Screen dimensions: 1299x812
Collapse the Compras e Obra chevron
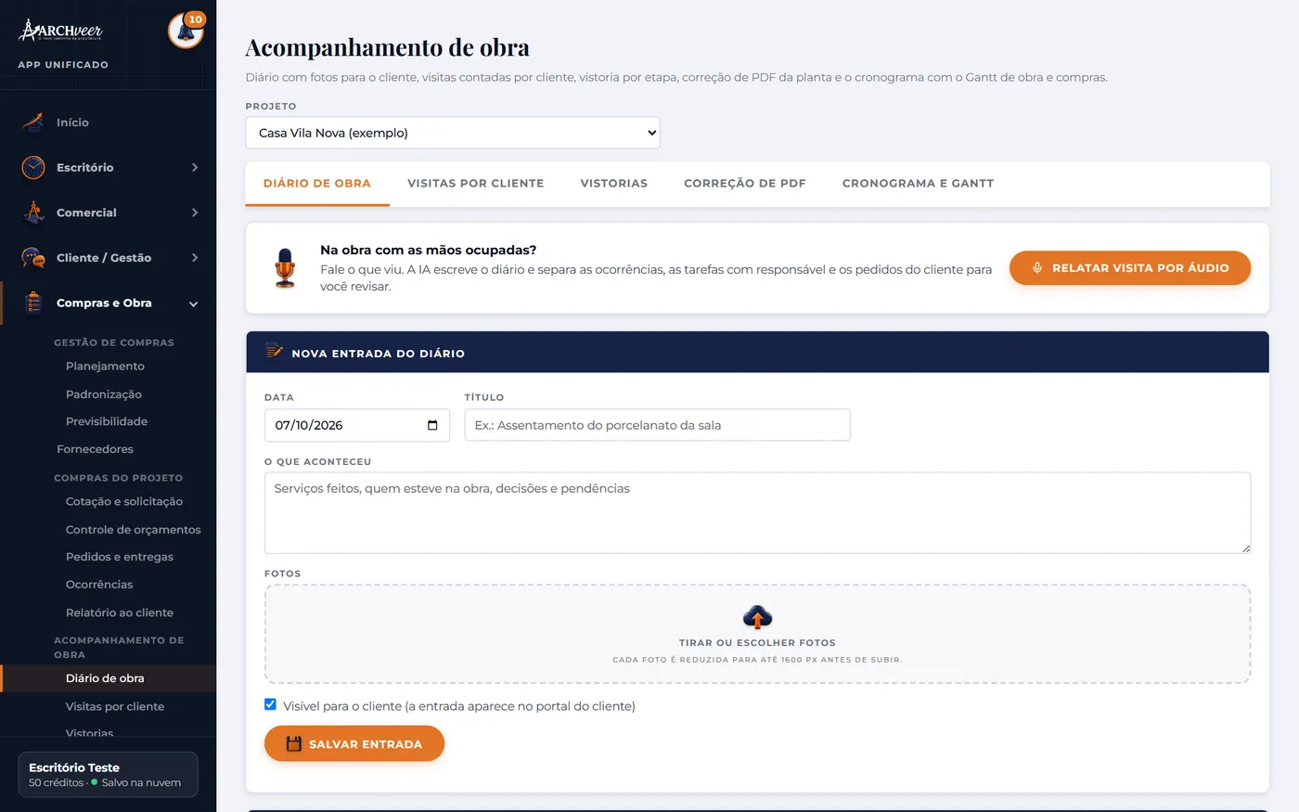point(194,303)
